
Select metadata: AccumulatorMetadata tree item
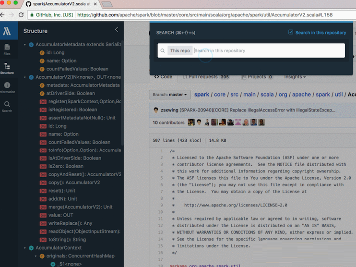click(83, 85)
